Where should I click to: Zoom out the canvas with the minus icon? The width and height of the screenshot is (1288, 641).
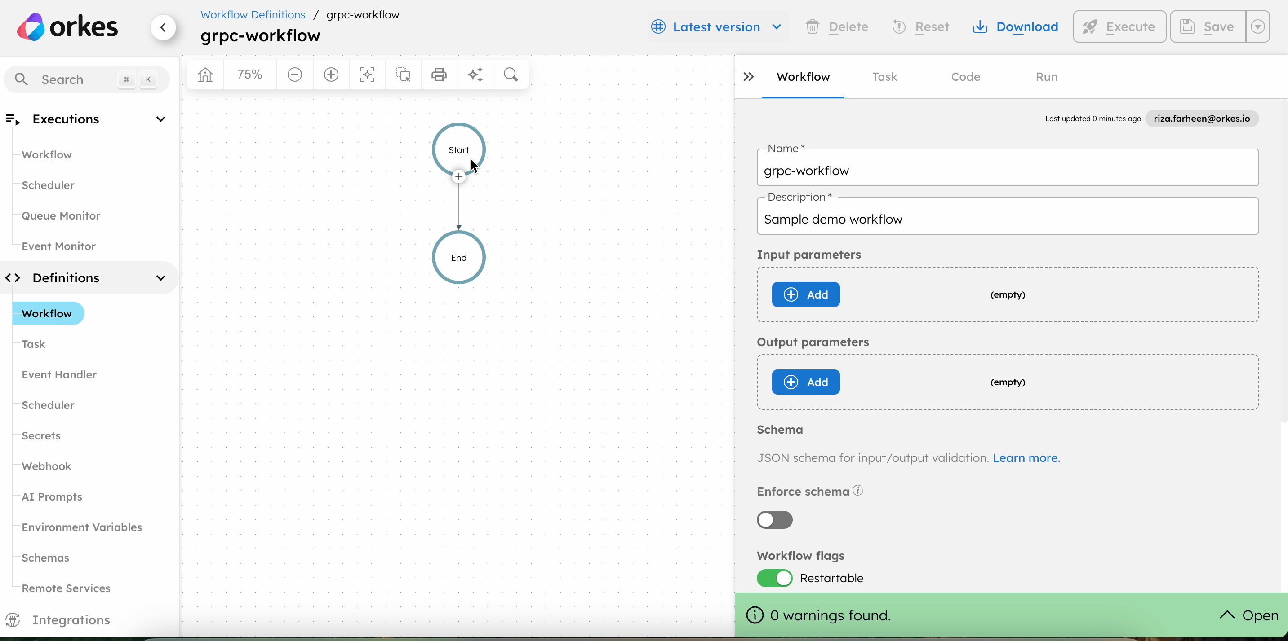[294, 75]
